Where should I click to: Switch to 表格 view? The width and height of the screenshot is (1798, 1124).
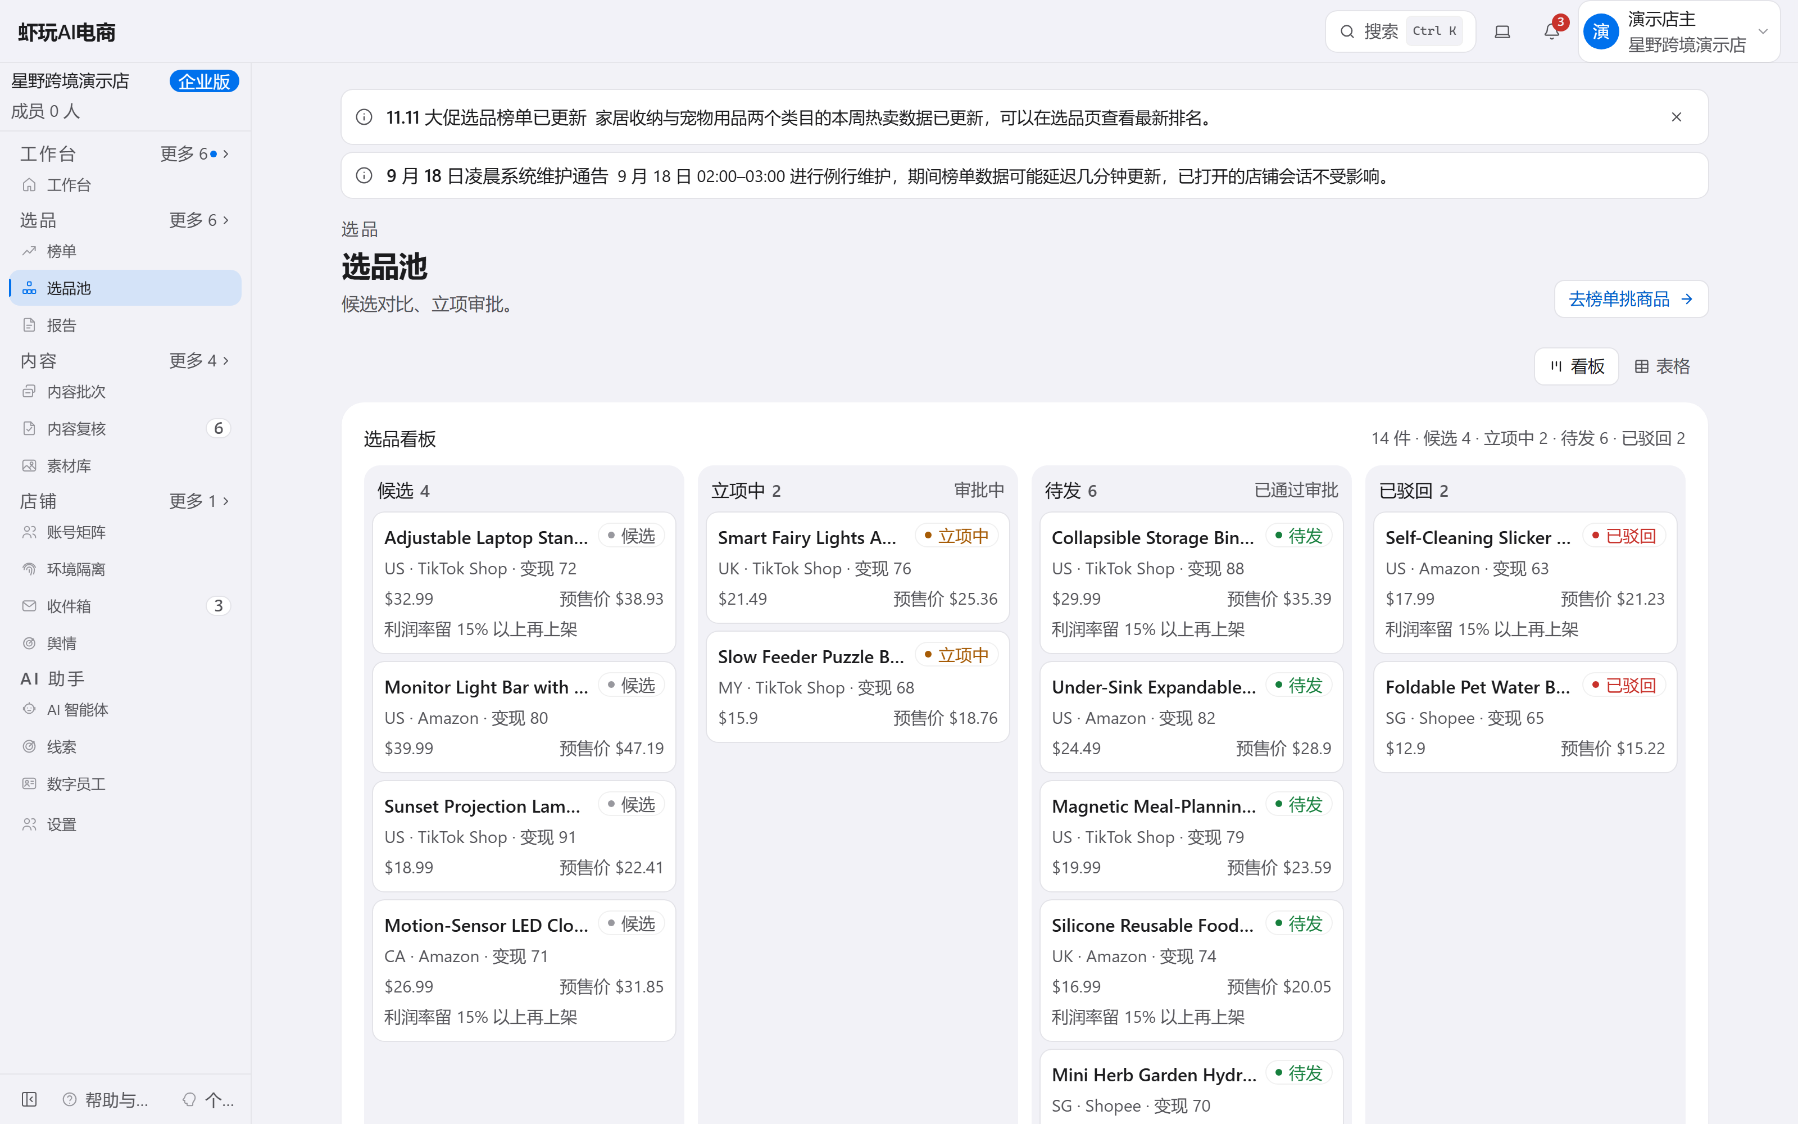(1662, 366)
